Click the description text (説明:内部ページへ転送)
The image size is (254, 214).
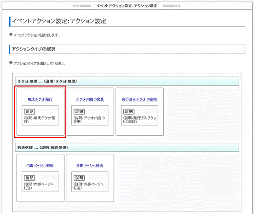39,186
